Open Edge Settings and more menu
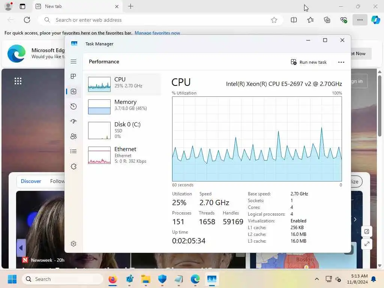 click(360, 20)
